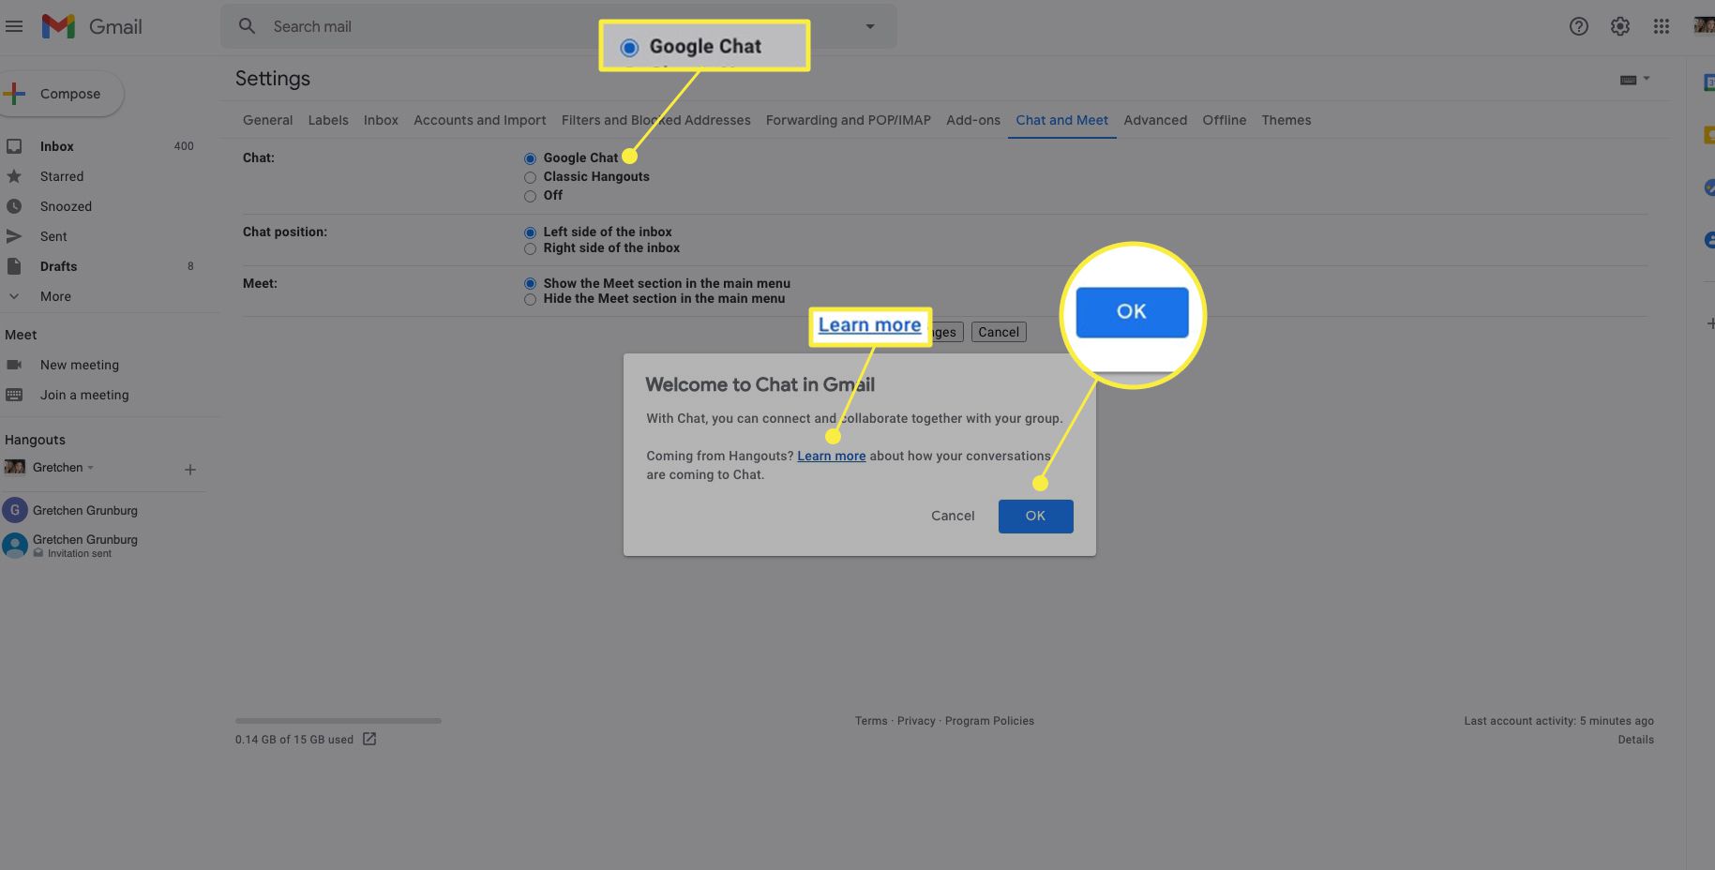
Task: Open storage management external link icon
Action: [x=369, y=739]
